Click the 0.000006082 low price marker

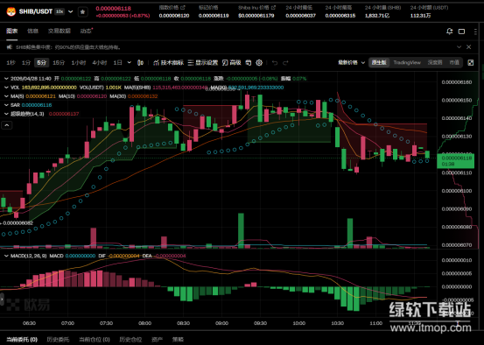[x=18, y=223]
